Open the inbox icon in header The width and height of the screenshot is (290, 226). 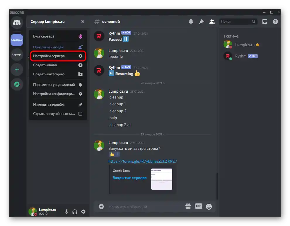pyautogui.click(x=265, y=21)
